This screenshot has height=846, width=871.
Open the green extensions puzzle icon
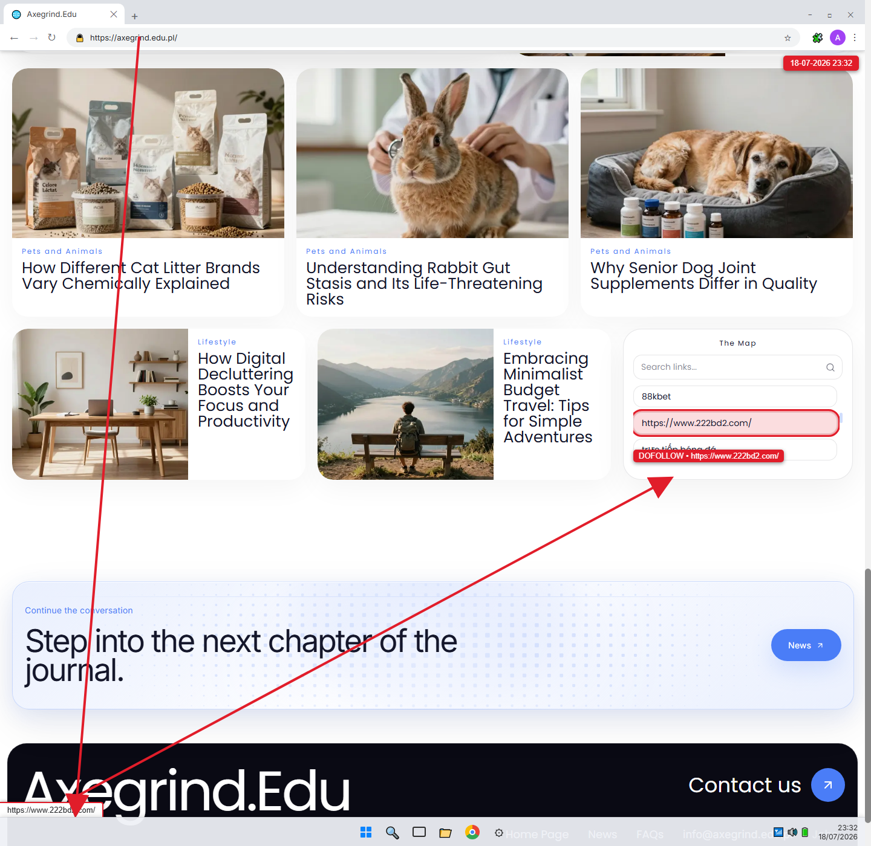(x=817, y=37)
